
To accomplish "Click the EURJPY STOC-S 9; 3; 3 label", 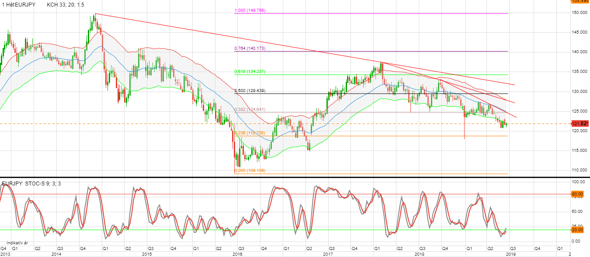I will (31, 183).
